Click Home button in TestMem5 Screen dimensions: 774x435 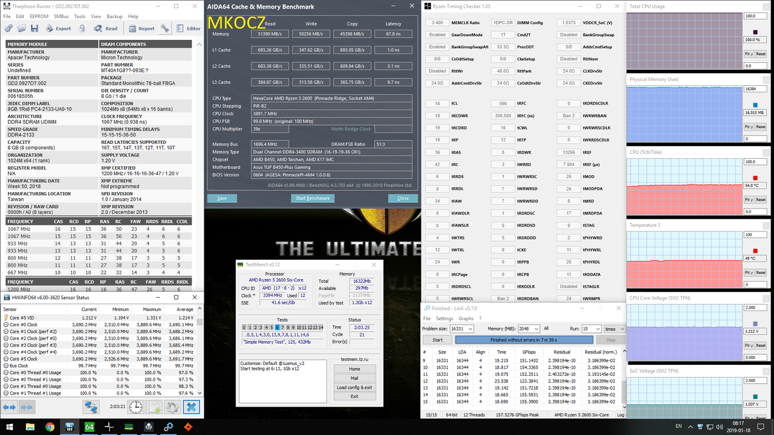tap(354, 369)
